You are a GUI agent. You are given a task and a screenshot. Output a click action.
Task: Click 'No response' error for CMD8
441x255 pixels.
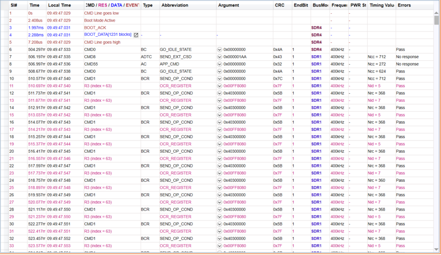coord(407,57)
